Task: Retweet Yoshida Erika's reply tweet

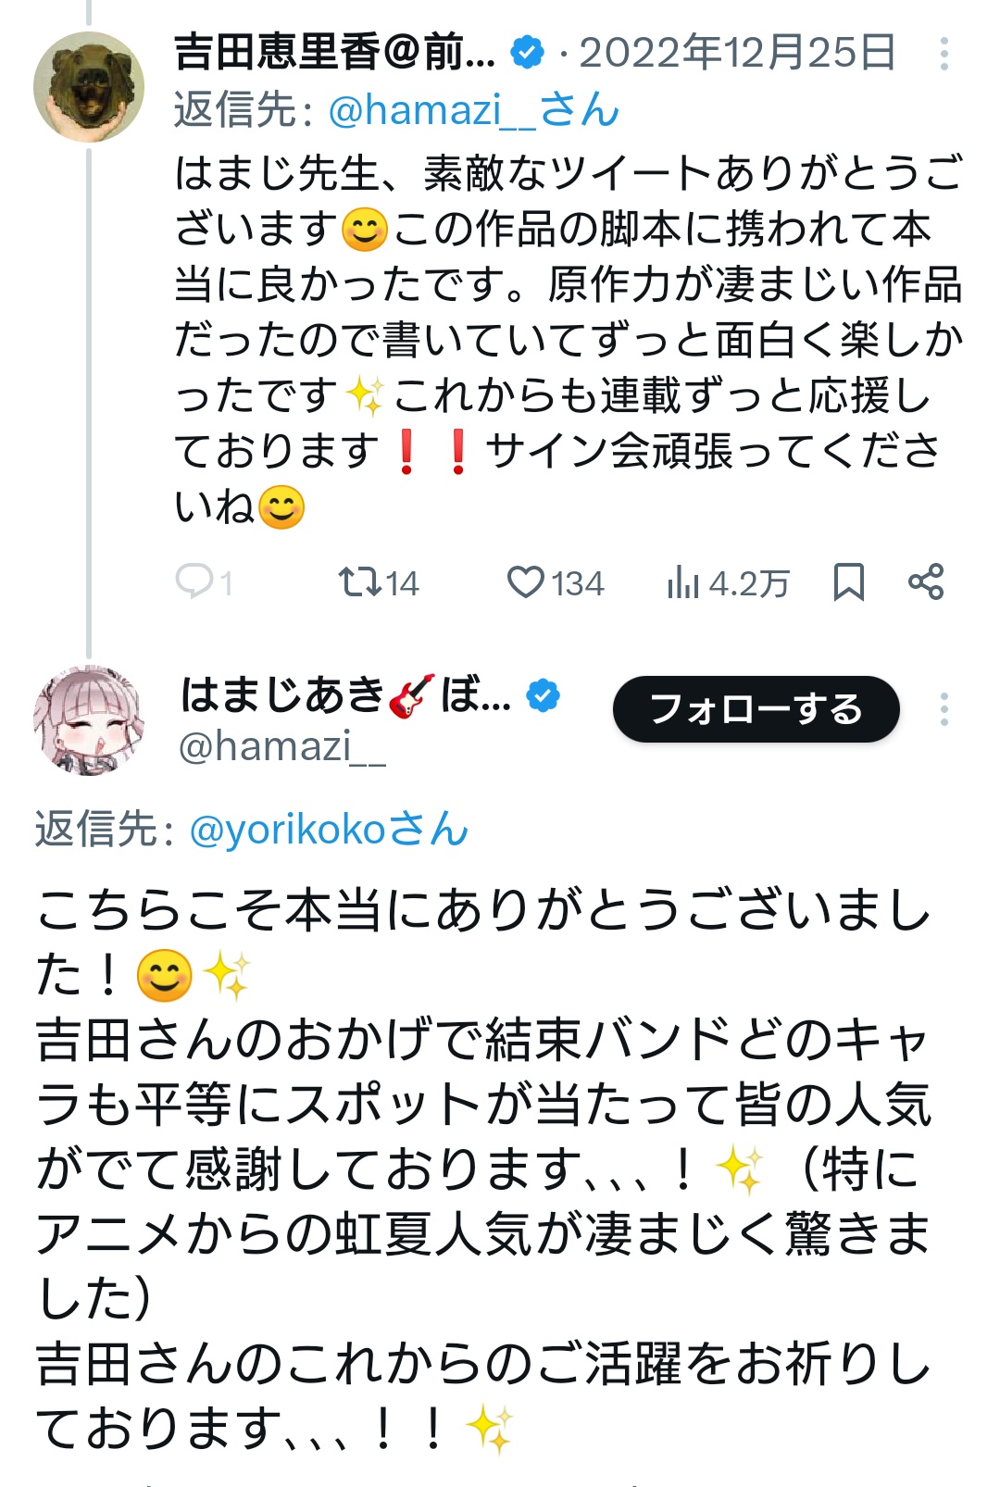Action: point(359,582)
